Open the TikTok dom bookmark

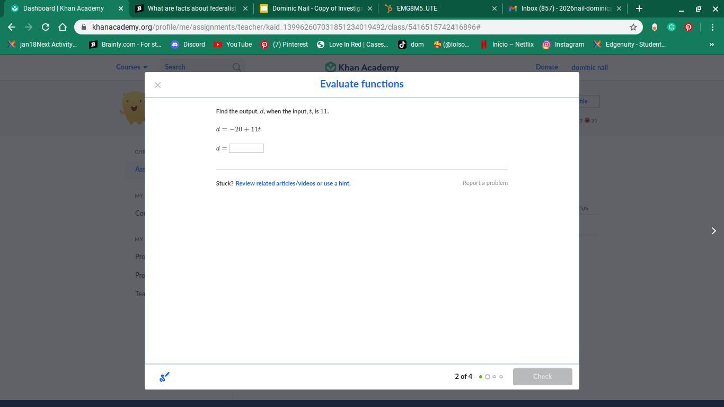coord(411,45)
